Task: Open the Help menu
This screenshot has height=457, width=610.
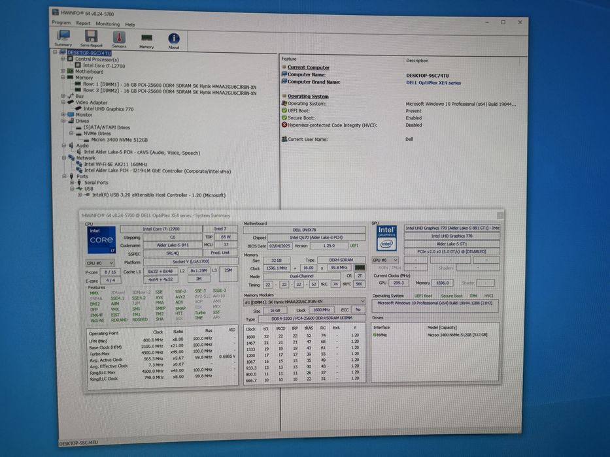Action: [x=130, y=25]
